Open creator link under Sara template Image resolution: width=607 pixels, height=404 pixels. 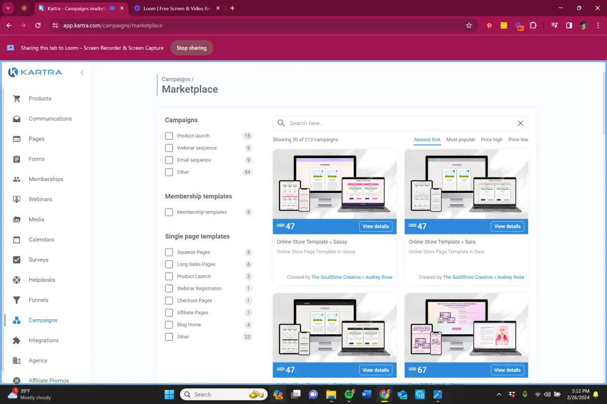(x=484, y=277)
